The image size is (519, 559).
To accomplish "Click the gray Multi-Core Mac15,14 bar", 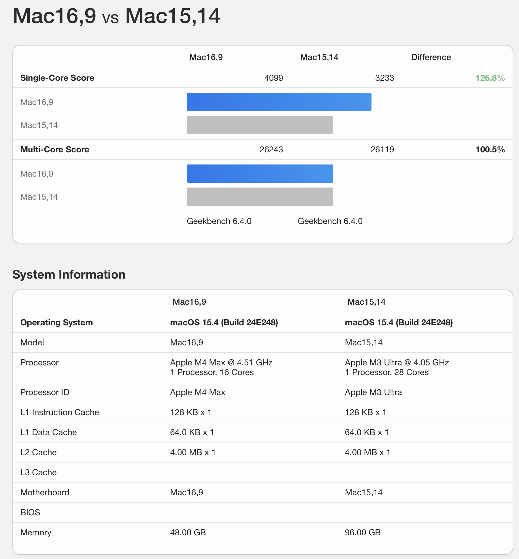I will tap(260, 197).
